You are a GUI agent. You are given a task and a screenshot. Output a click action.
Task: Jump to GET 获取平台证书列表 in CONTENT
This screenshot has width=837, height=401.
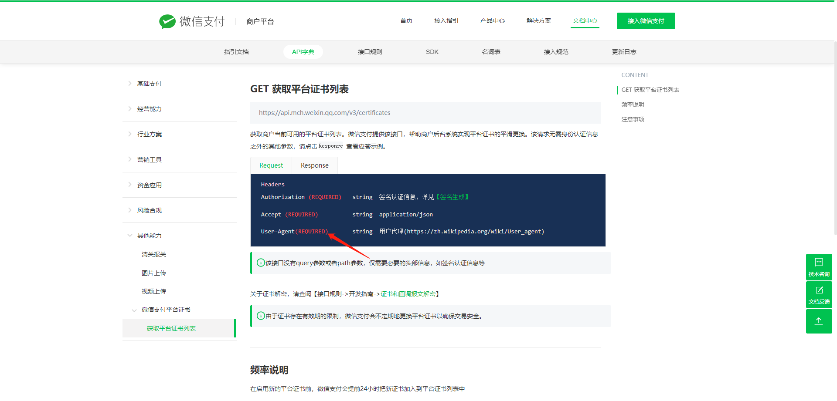(x=650, y=90)
